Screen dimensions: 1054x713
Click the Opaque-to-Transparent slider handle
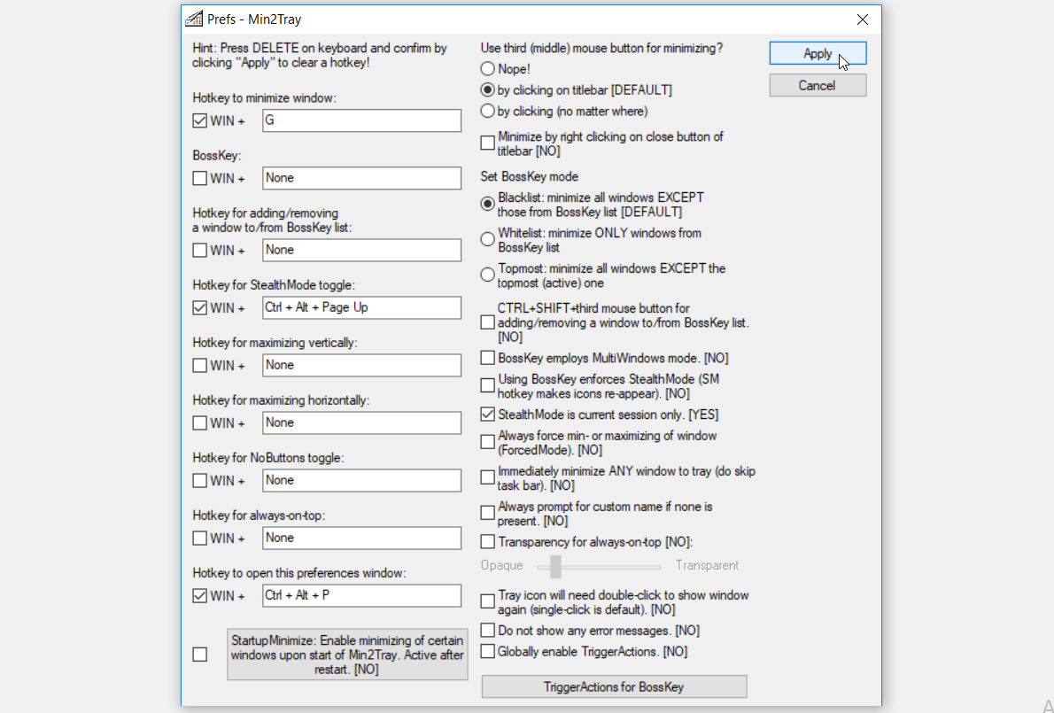555,567
